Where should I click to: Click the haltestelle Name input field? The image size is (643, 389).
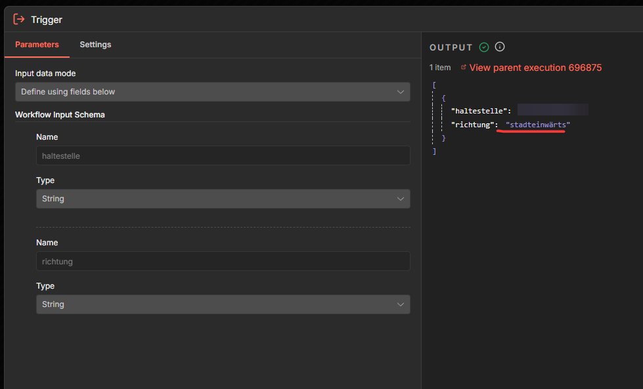(x=223, y=155)
